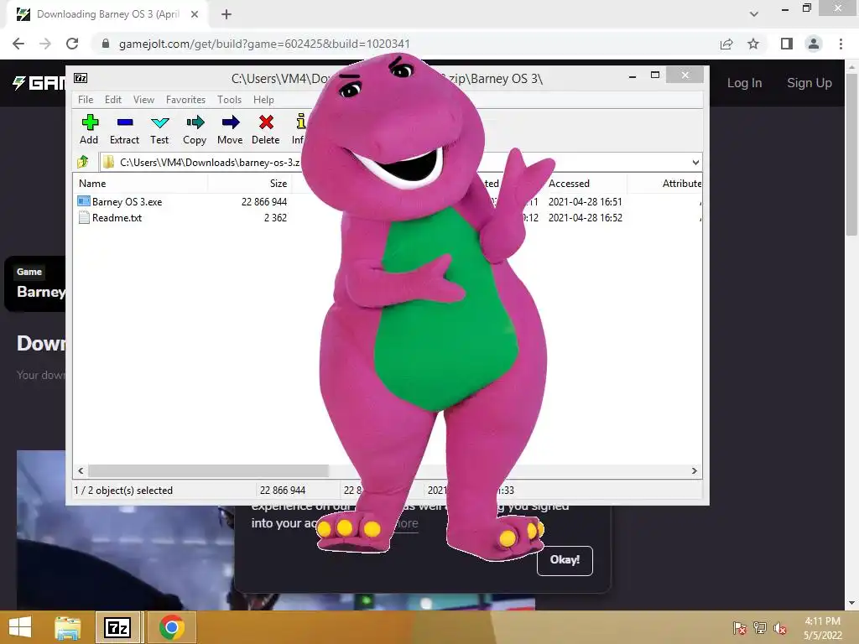This screenshot has width=859, height=644.
Task: Open Chrome tab search chevron
Action: point(754,14)
